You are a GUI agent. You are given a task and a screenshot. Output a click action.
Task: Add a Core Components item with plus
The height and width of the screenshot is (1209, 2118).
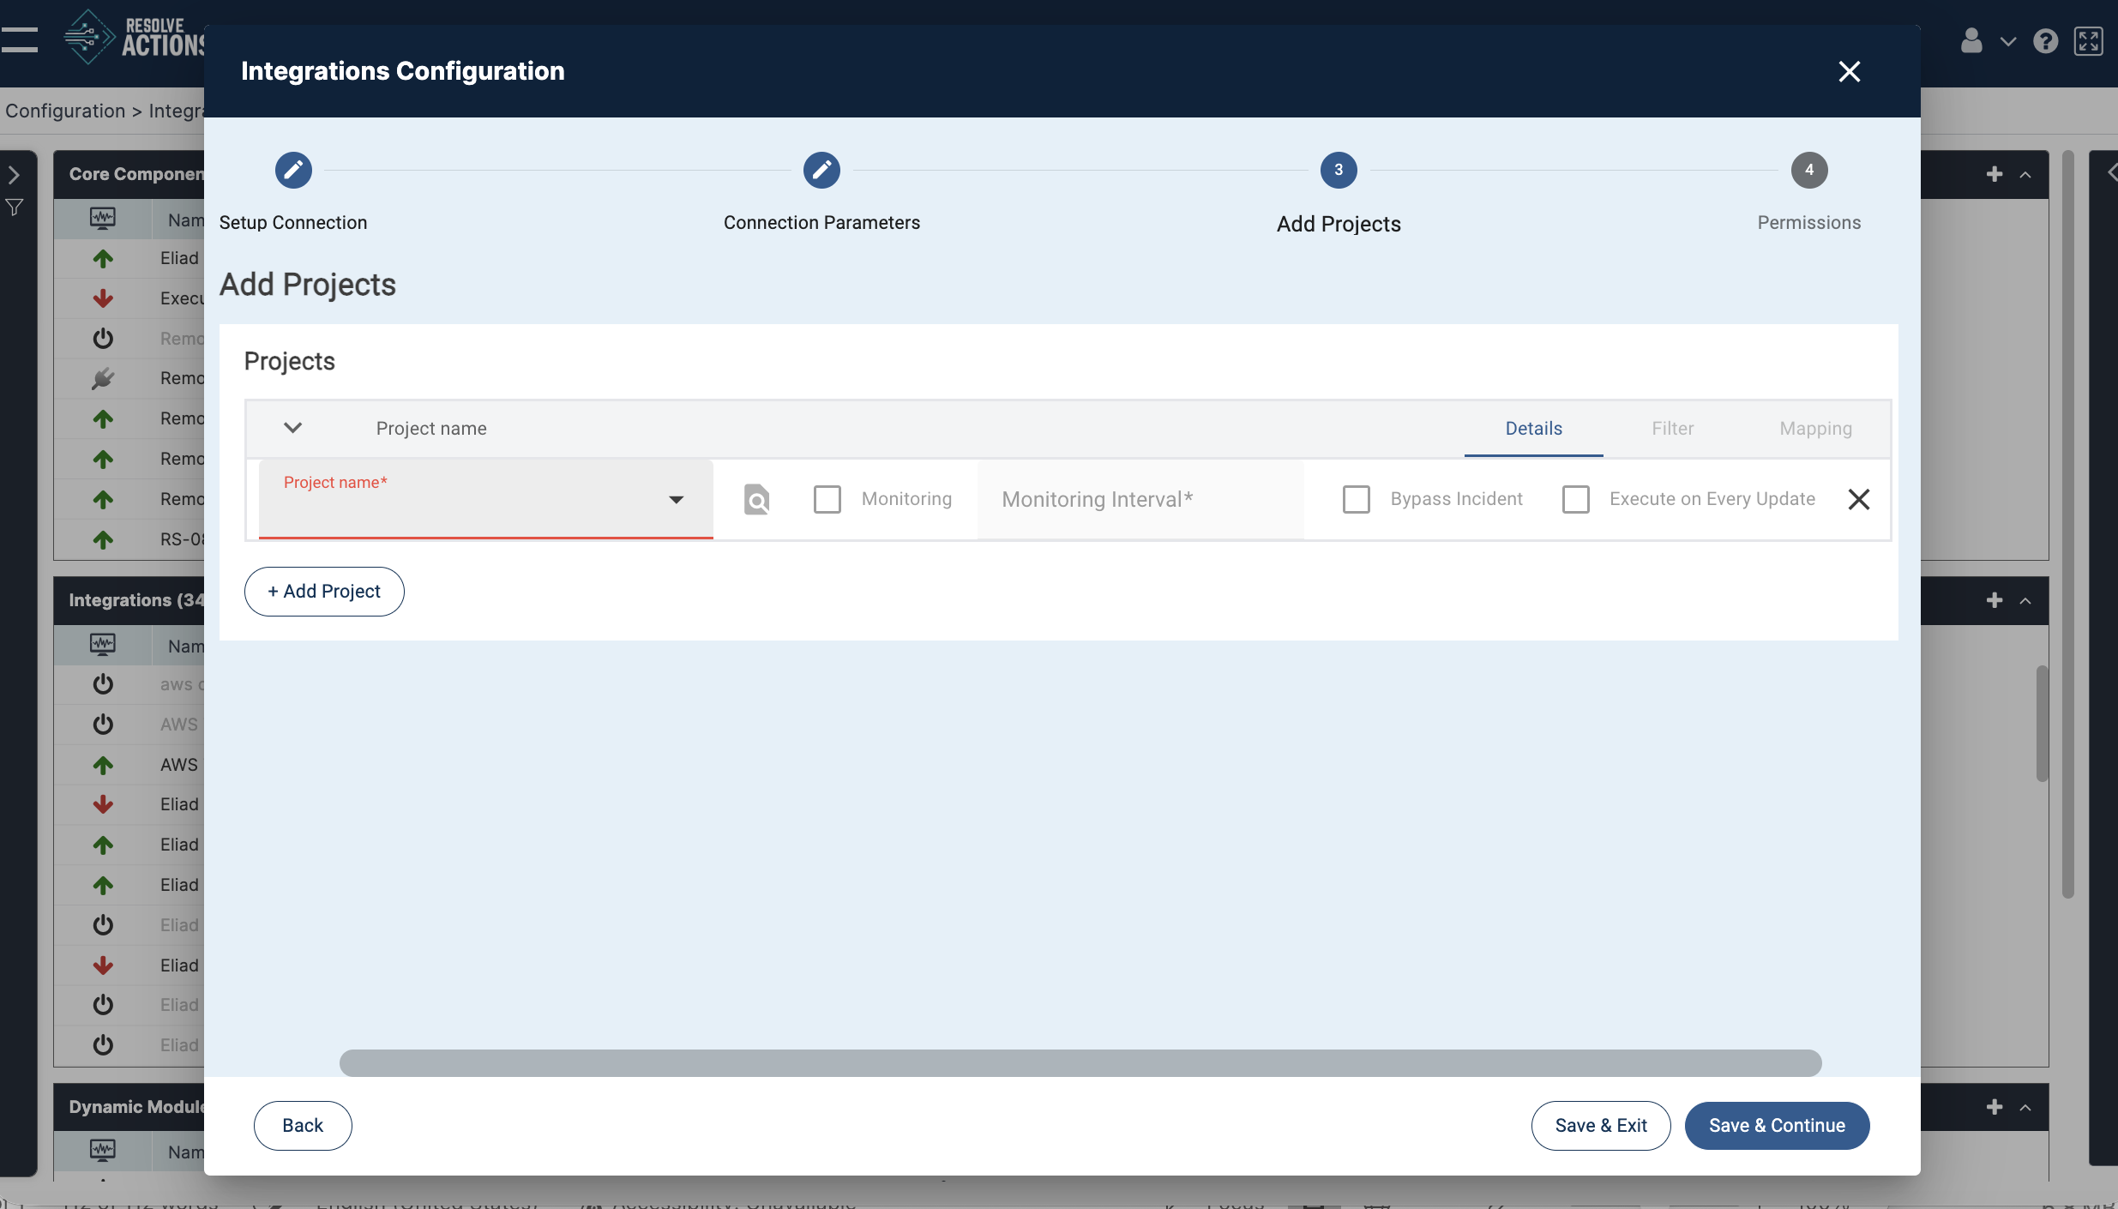(1995, 174)
